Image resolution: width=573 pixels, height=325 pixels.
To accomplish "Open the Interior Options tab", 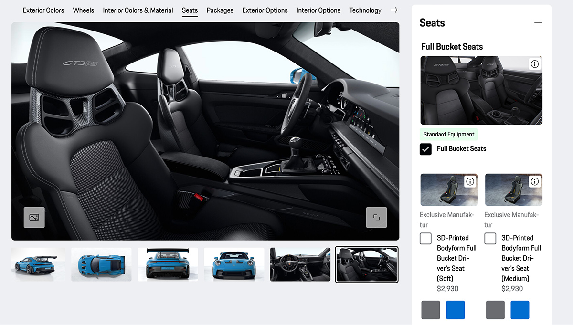I will tap(318, 10).
